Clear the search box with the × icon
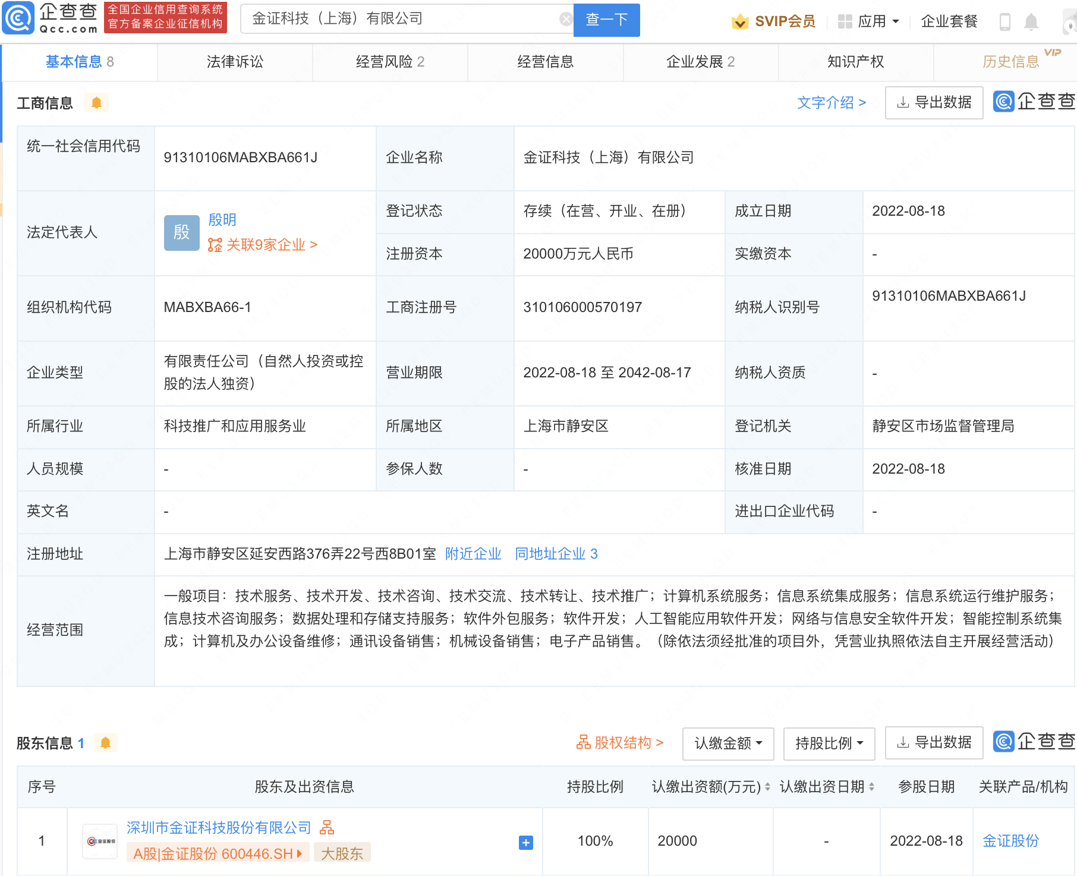 564,18
